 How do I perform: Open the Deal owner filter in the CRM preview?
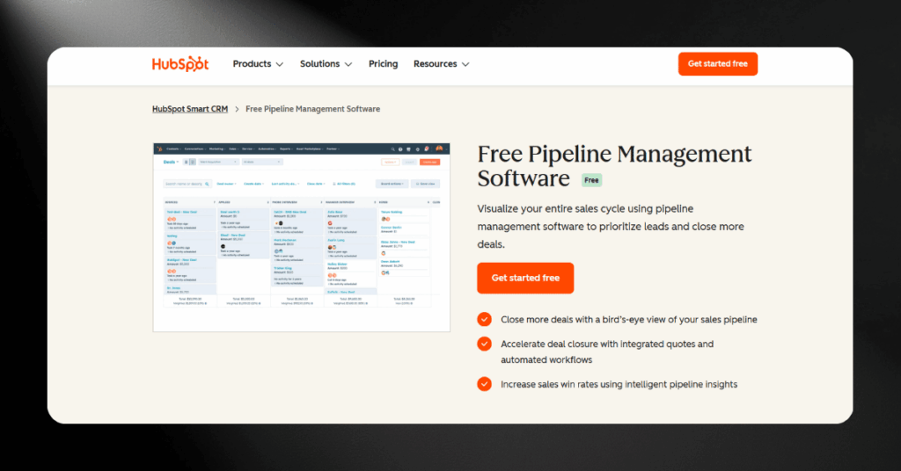(x=226, y=184)
